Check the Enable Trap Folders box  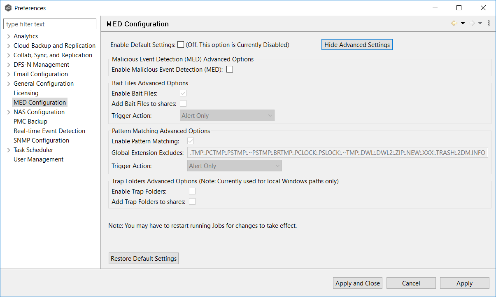tap(192, 191)
